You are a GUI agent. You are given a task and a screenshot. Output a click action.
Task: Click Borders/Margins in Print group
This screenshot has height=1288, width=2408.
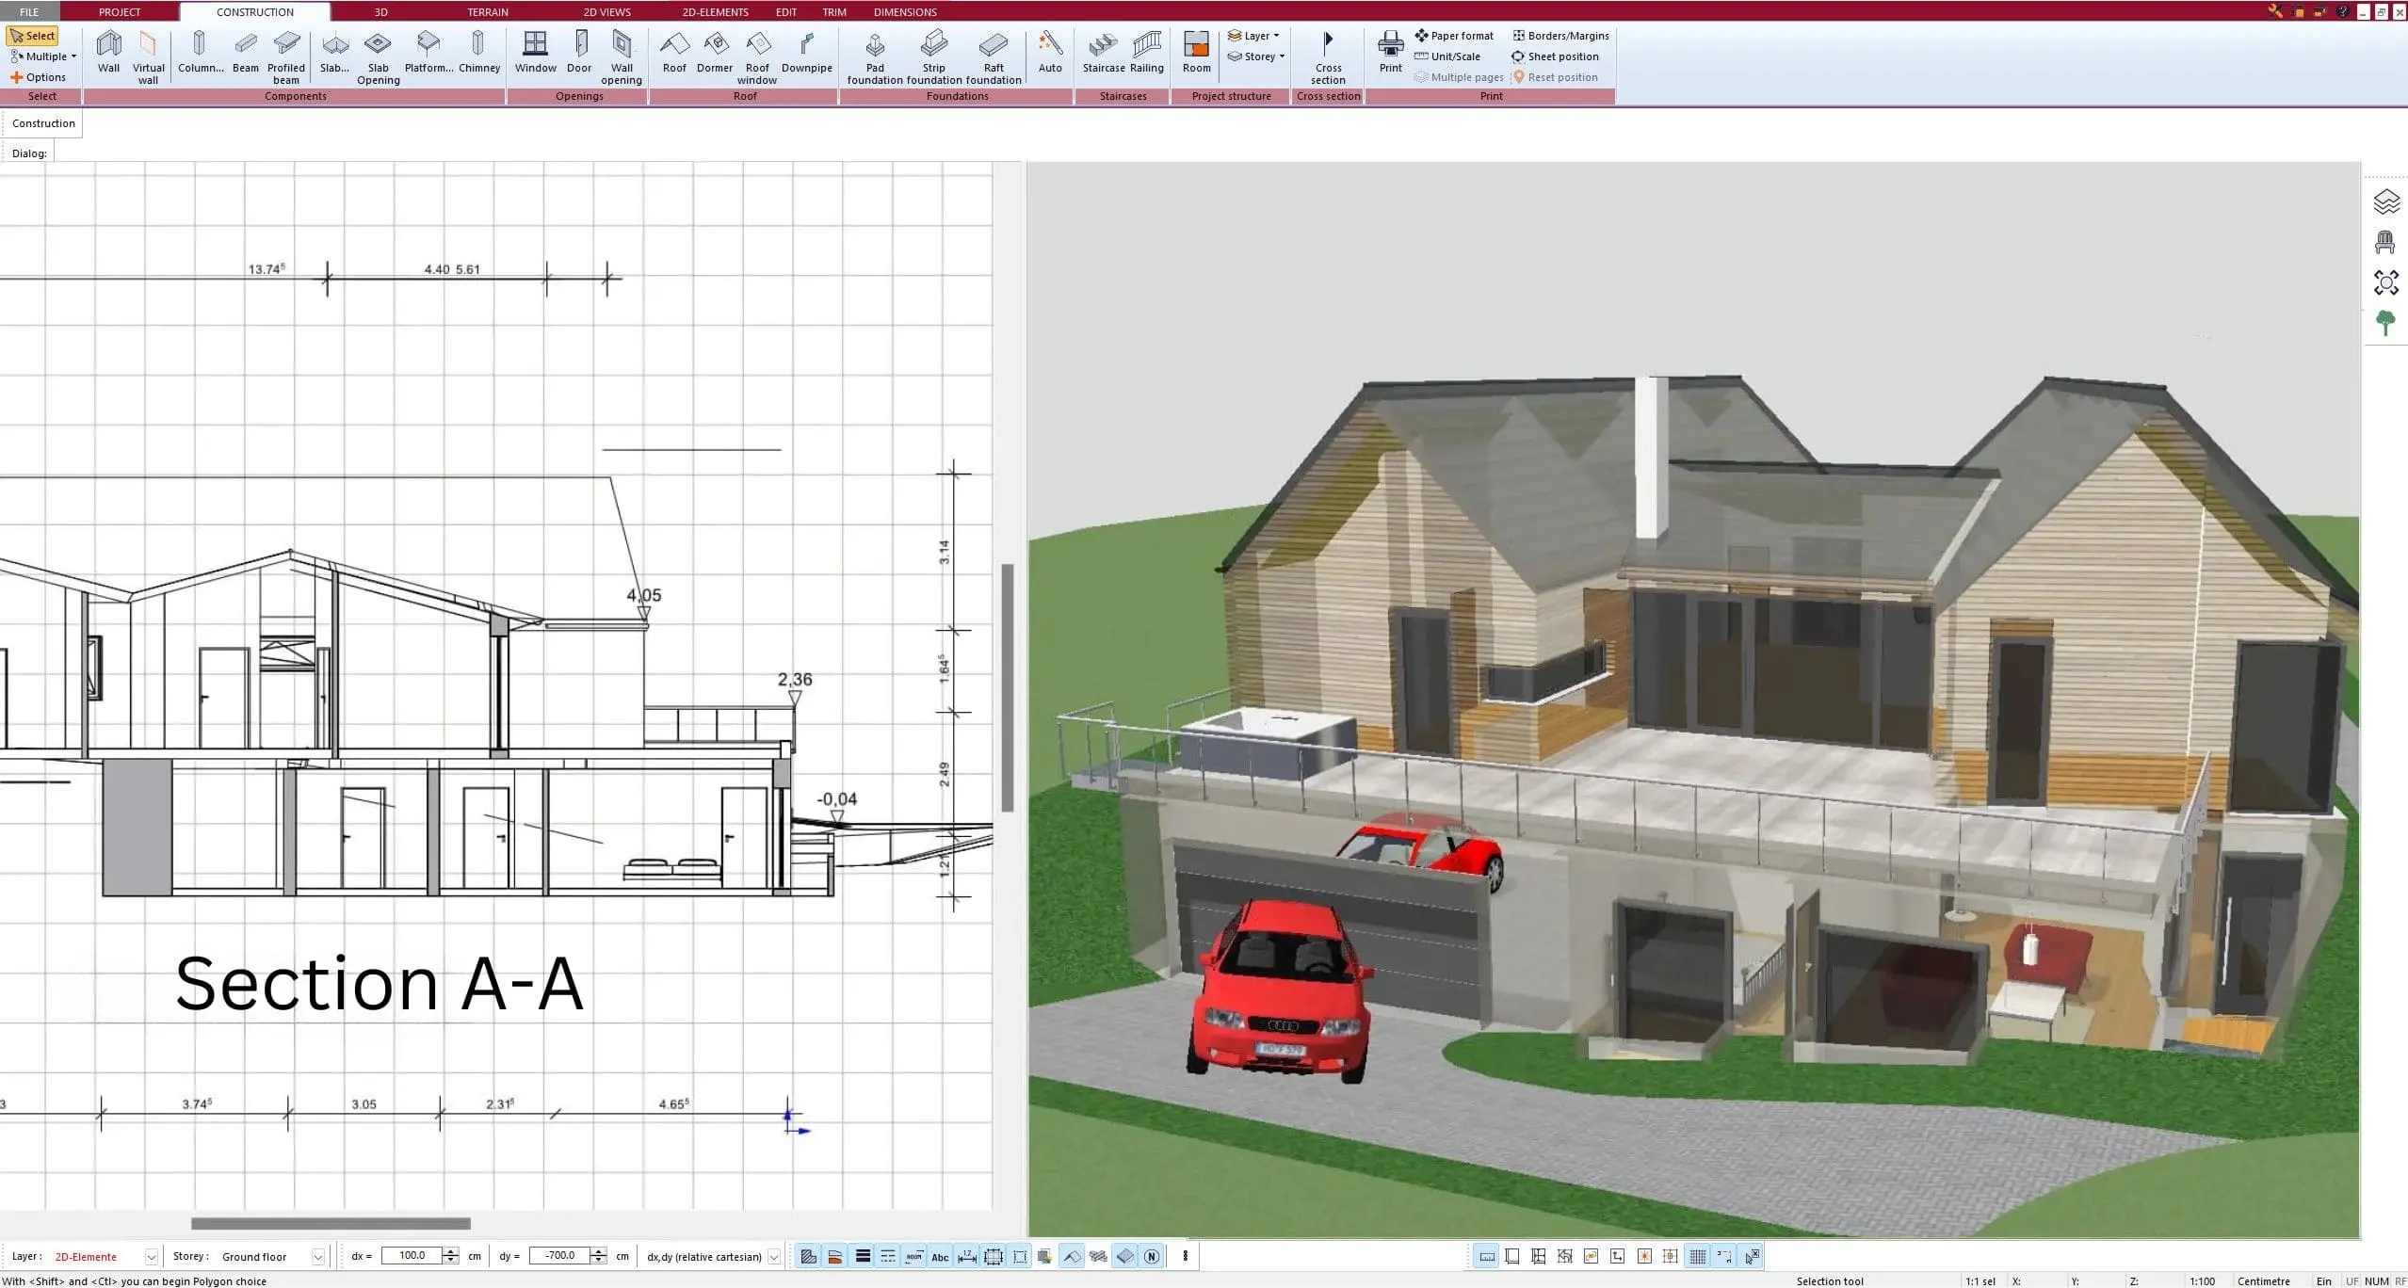pos(1560,36)
